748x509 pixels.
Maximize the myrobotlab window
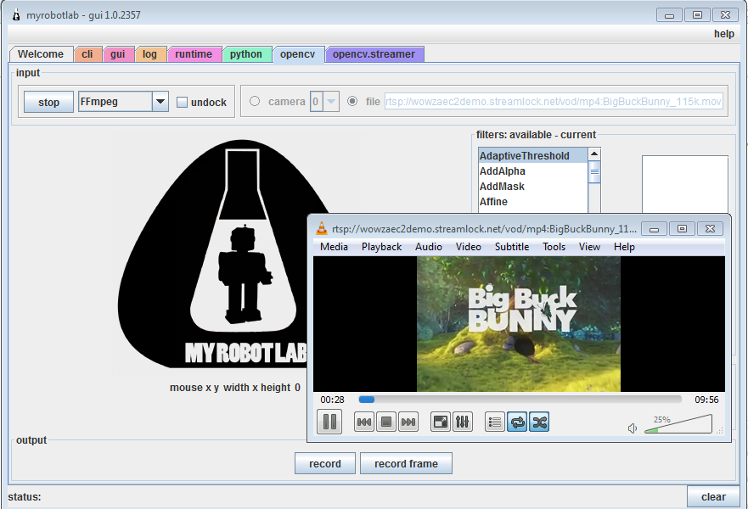point(697,15)
